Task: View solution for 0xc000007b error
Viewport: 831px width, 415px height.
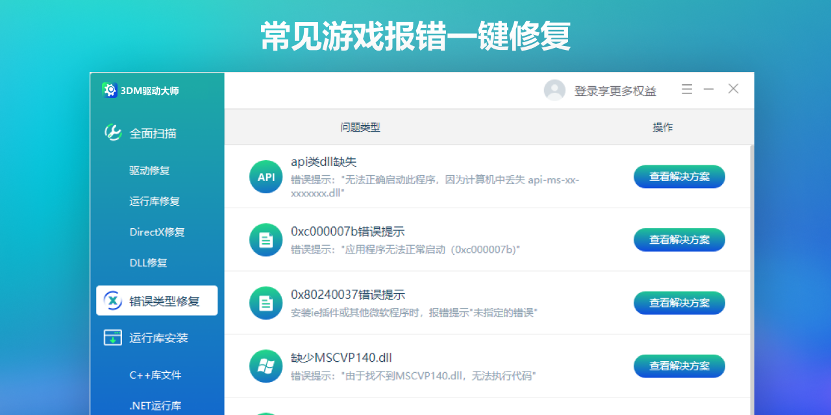Action: coord(679,239)
